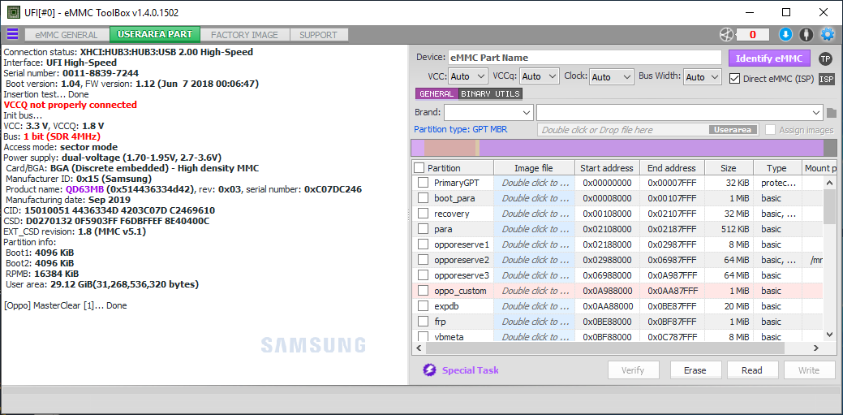Image resolution: width=843 pixels, height=415 pixels.
Task: Check the PrimaryGPT partition checkbox
Action: [x=423, y=183]
